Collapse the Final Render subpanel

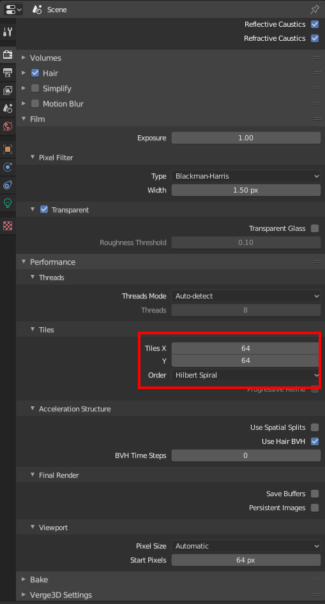pyautogui.click(x=33, y=475)
